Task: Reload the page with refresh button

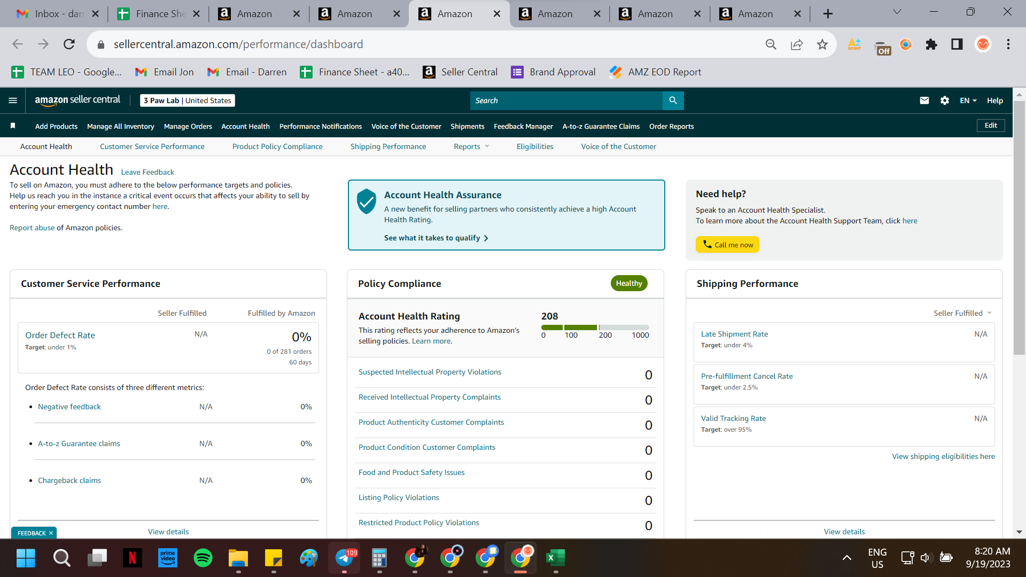Action: point(69,44)
